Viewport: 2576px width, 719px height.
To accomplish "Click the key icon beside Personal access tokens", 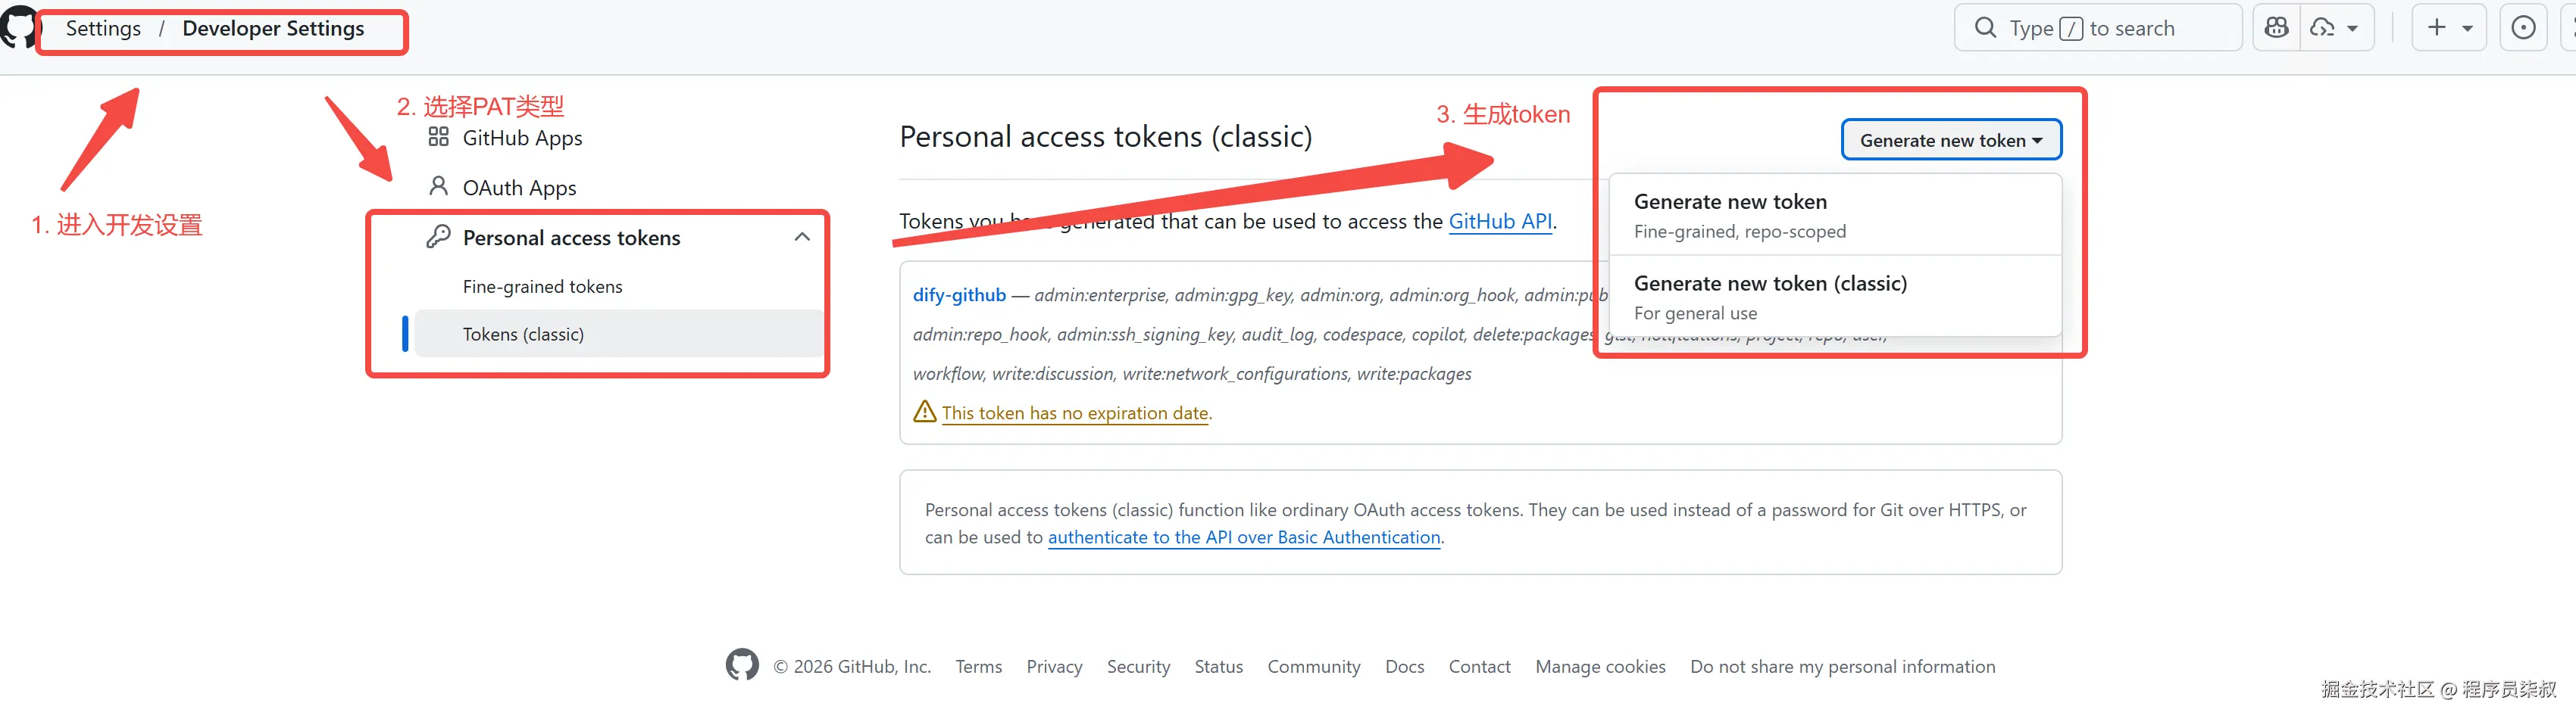I will (438, 237).
